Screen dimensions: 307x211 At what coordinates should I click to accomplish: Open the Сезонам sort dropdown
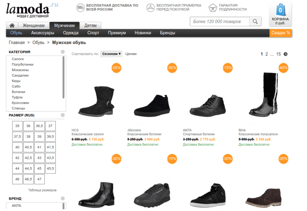pos(112,54)
